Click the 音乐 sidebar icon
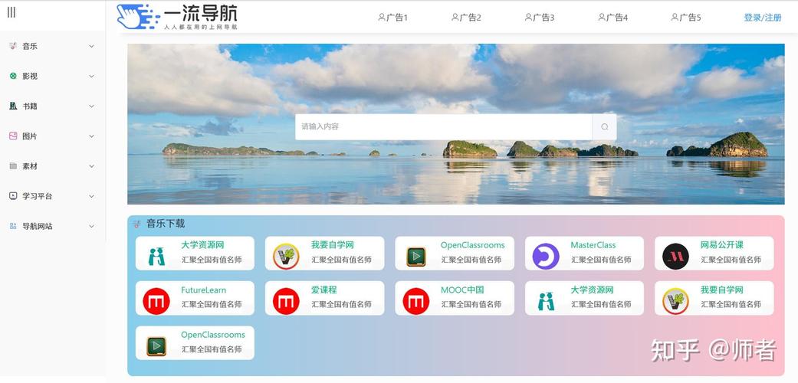 (x=13, y=46)
